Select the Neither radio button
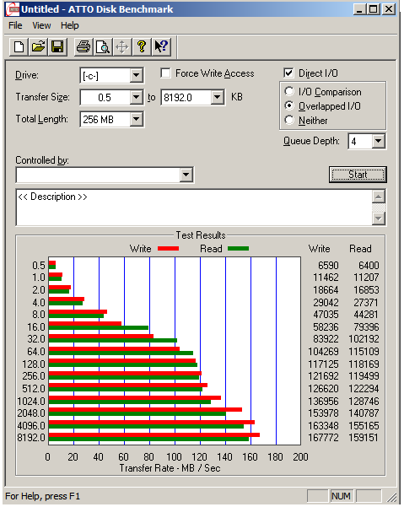Screen dimensions: 404x507 coord(289,120)
